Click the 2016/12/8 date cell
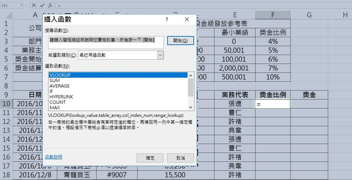The width and height of the screenshot is (352, 180). [x=35, y=175]
